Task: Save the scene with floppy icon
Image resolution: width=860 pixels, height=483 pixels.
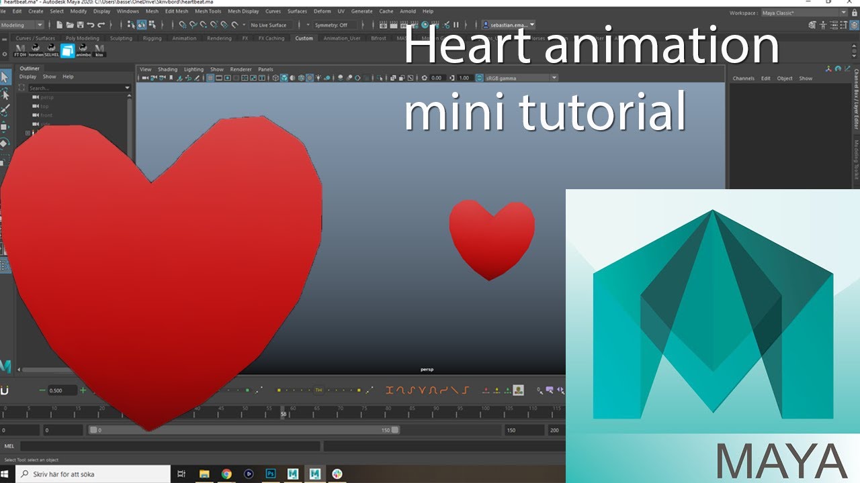Action: pyautogui.click(x=80, y=25)
